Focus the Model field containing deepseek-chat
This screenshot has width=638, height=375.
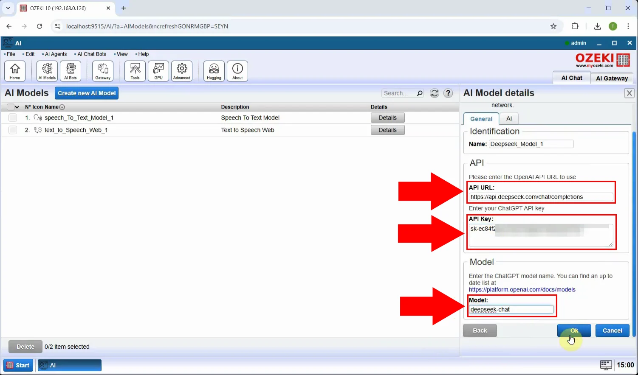coord(511,310)
